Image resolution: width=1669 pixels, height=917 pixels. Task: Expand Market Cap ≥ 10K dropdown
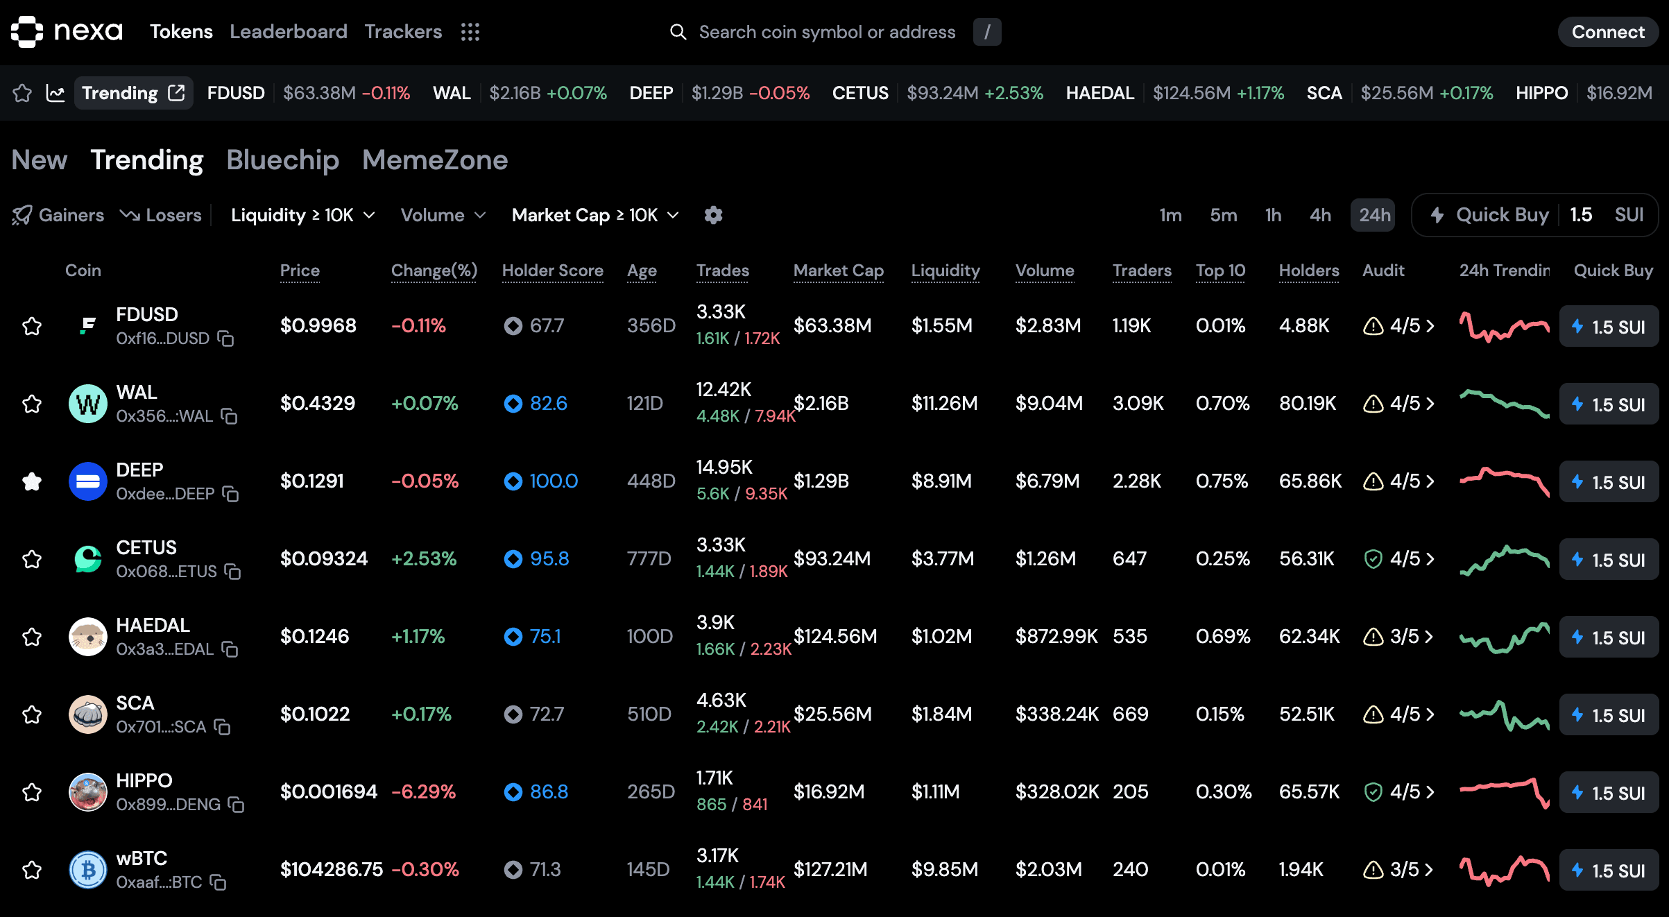[x=595, y=215]
